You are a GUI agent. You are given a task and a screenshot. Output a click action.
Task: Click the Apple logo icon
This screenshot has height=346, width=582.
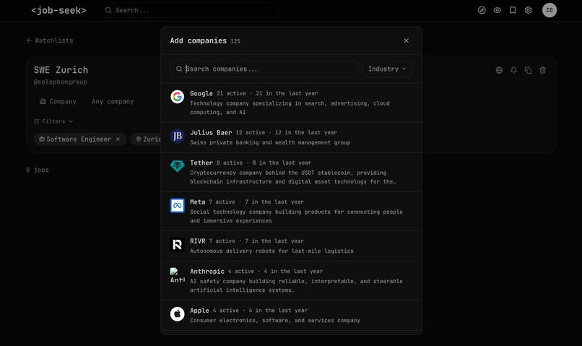click(x=177, y=314)
